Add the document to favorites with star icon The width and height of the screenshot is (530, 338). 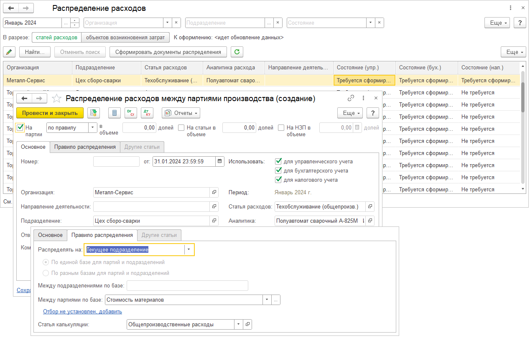(x=56, y=99)
